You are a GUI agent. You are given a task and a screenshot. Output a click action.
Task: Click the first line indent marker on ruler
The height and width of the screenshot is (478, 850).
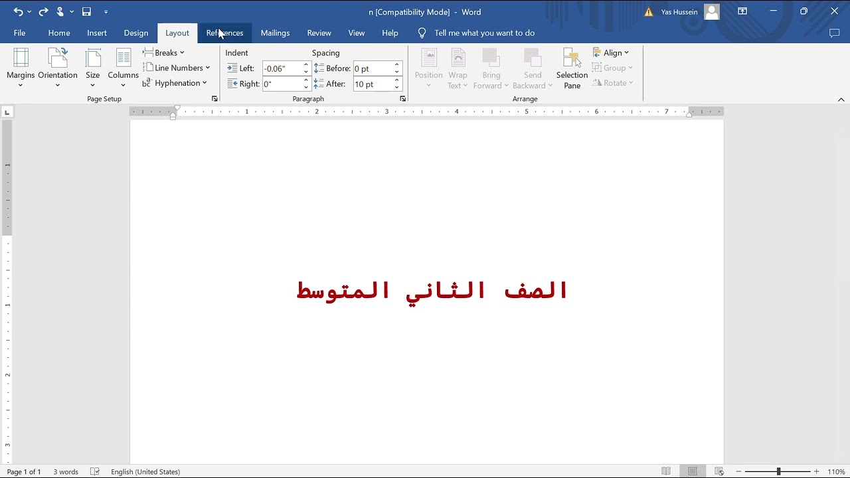coord(177,108)
